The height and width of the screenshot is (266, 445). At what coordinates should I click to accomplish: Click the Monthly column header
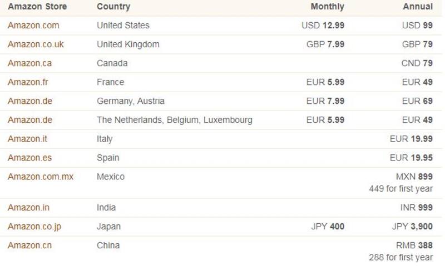pyautogui.click(x=327, y=7)
